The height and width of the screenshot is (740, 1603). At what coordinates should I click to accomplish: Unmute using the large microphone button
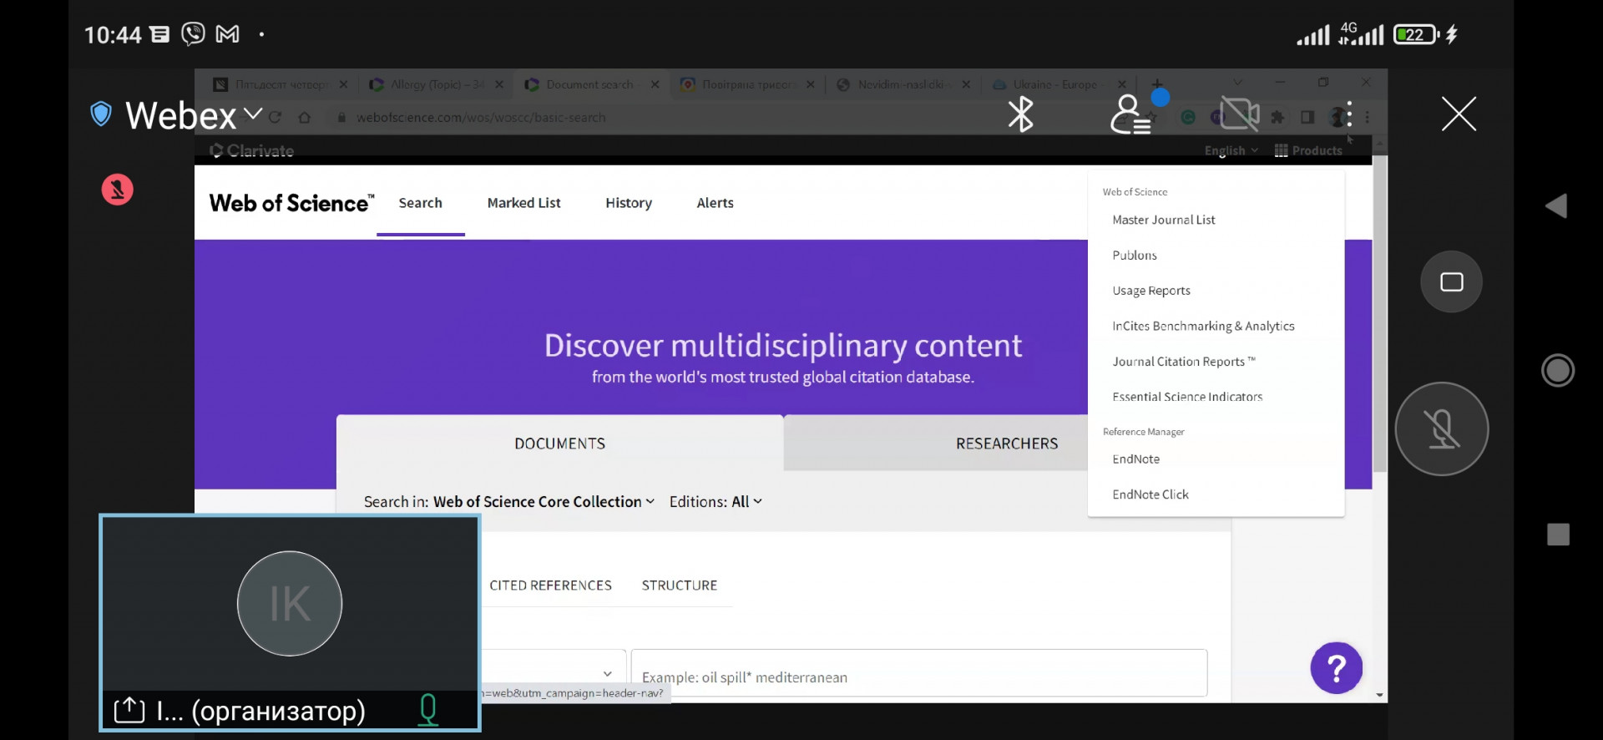pyautogui.click(x=1441, y=429)
